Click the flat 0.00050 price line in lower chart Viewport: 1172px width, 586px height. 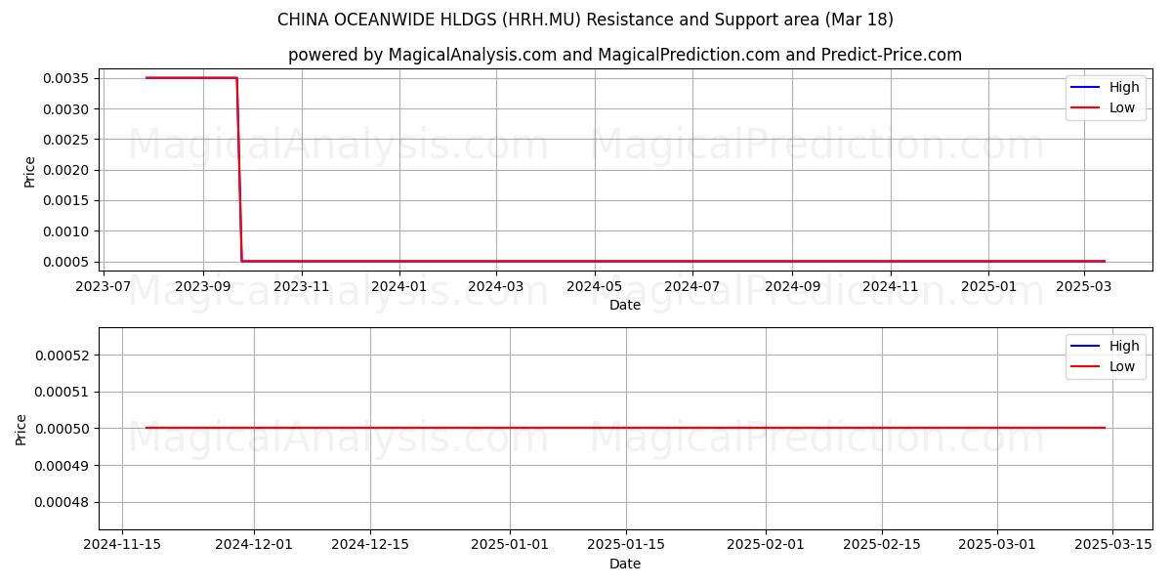click(x=625, y=428)
